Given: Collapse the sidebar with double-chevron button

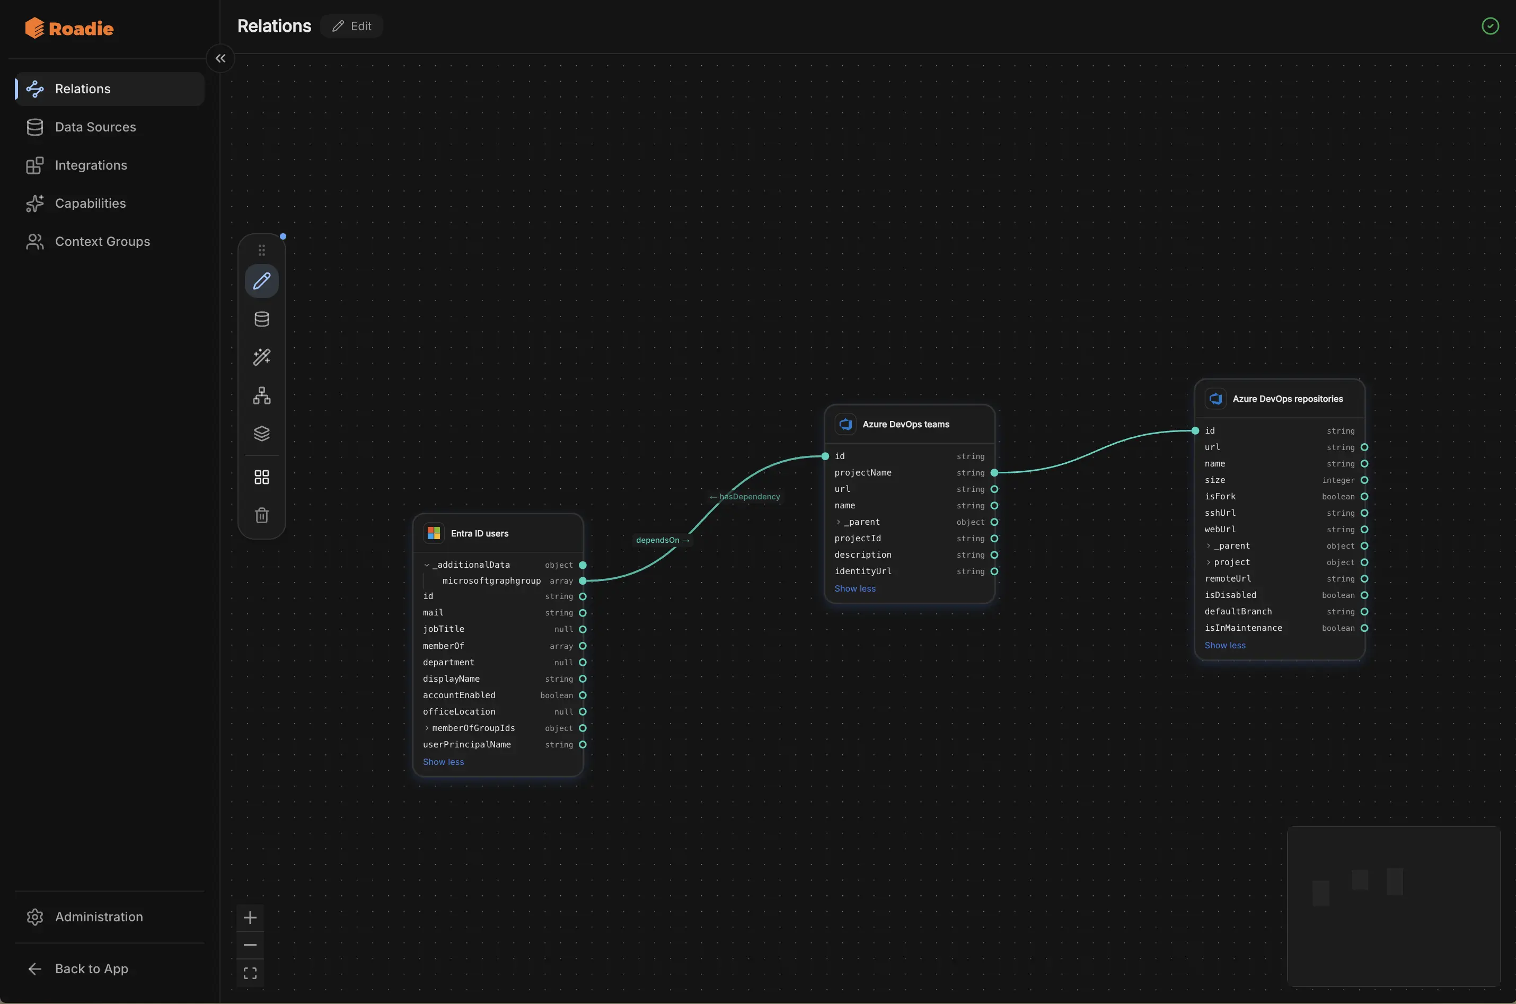Looking at the screenshot, I should (220, 58).
